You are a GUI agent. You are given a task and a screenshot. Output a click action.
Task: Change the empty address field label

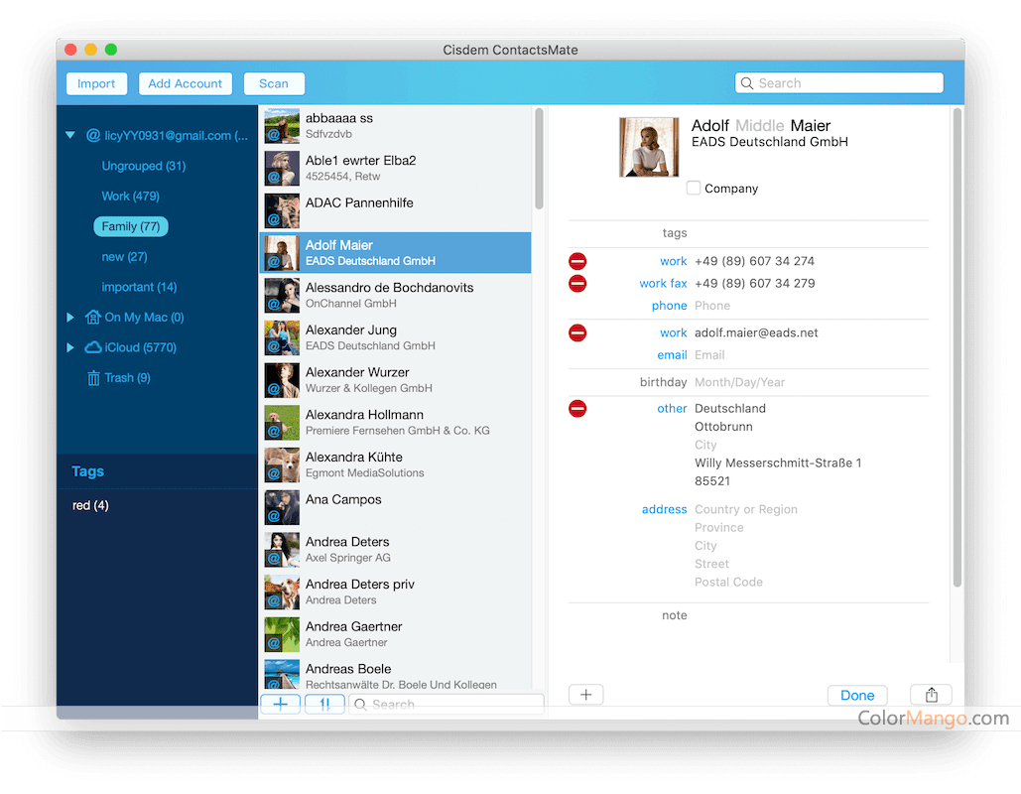click(x=664, y=509)
